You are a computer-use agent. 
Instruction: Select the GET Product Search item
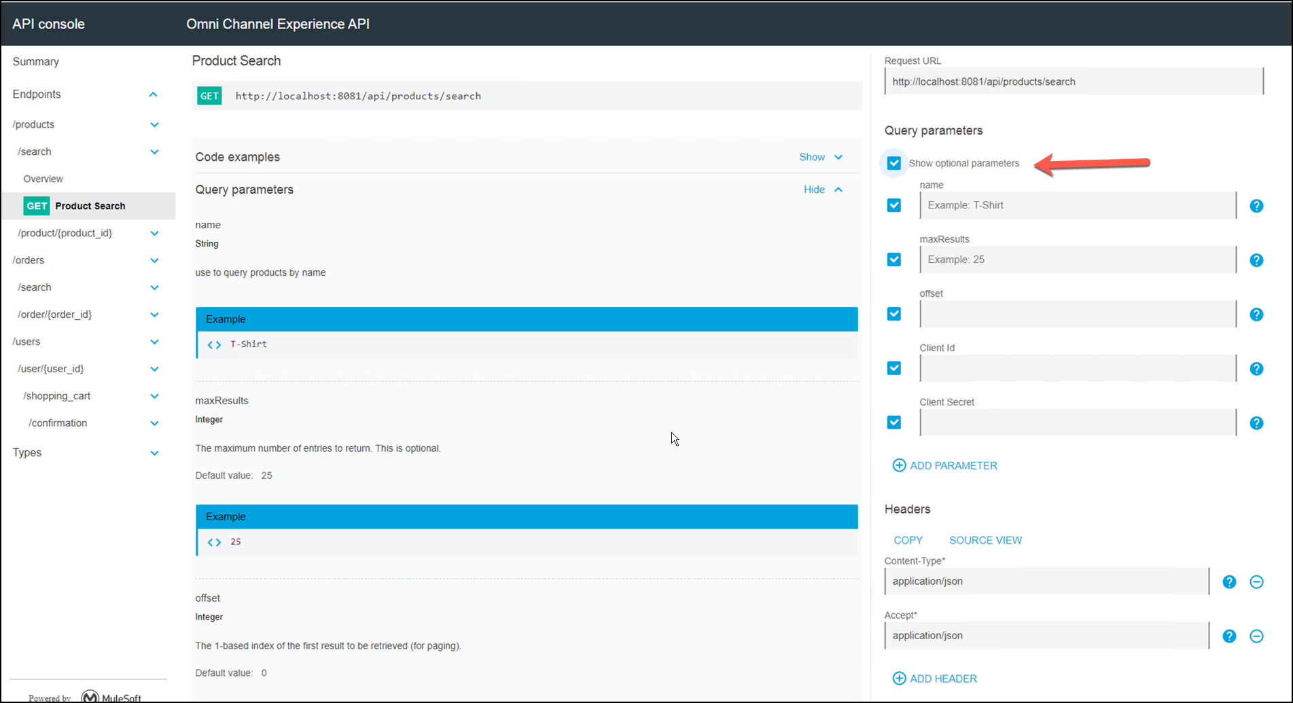[x=88, y=206]
